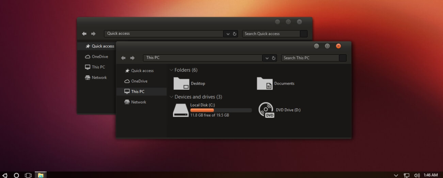Image resolution: width=443 pixels, height=178 pixels.
Task: Collapse the Devices and drives (3) group
Action: coord(171,97)
